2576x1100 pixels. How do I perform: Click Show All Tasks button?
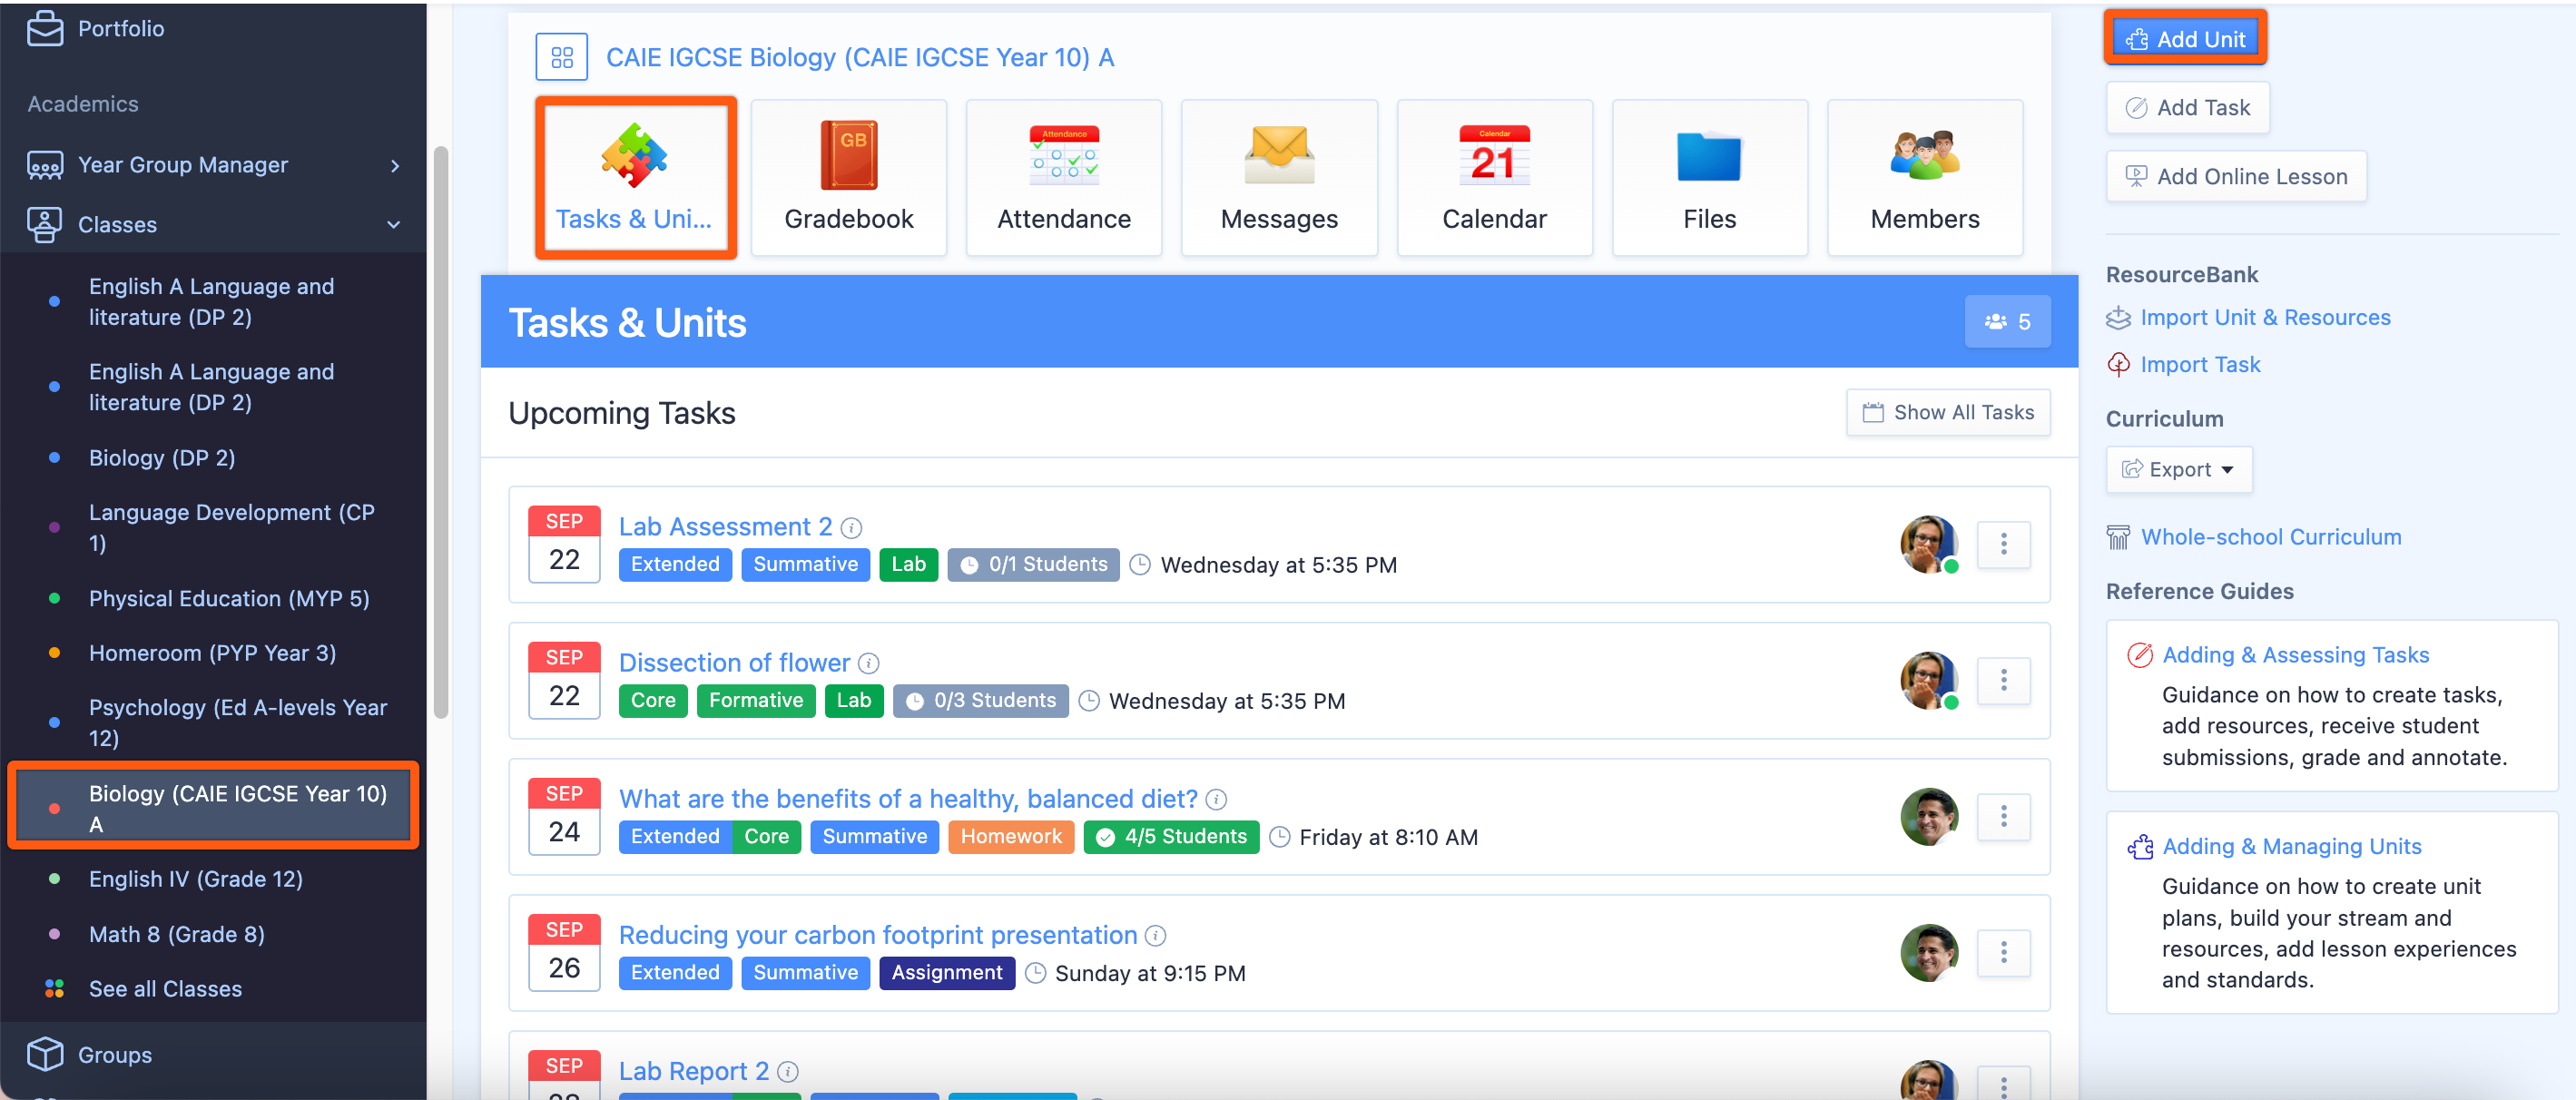(1947, 412)
